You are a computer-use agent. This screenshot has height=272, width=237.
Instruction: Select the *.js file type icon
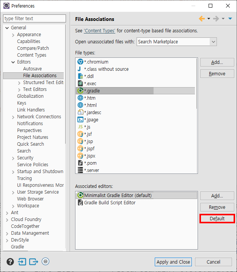coord(80,127)
